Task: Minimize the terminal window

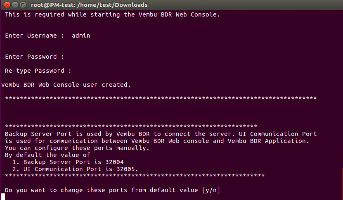Action: tap(15, 5)
